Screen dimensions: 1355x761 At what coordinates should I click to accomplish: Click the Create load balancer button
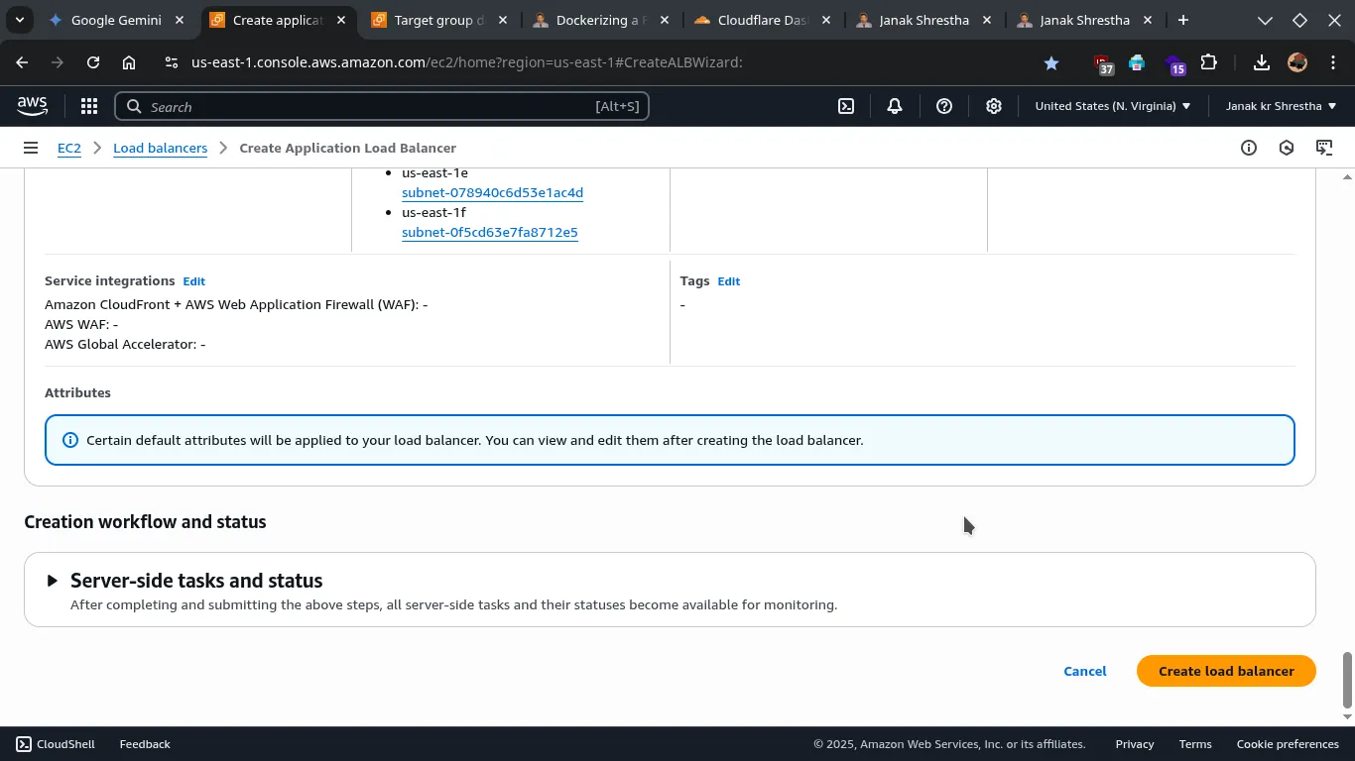(1226, 671)
